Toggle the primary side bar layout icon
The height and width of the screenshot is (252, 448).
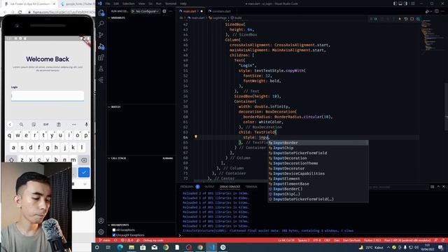click(395, 3)
